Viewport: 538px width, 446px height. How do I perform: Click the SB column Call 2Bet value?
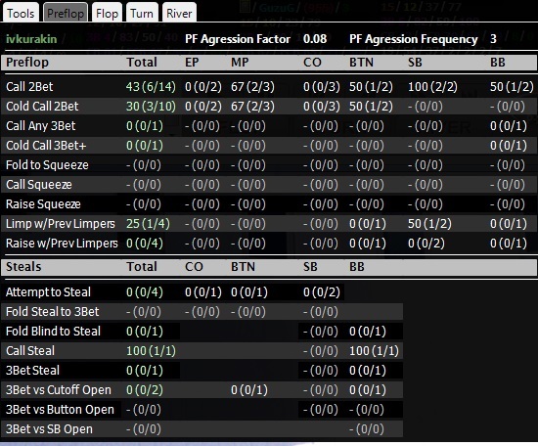tap(432, 86)
